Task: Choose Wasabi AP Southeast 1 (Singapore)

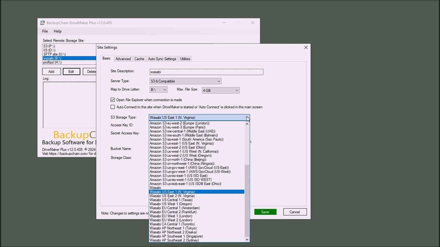Action: 197,236
